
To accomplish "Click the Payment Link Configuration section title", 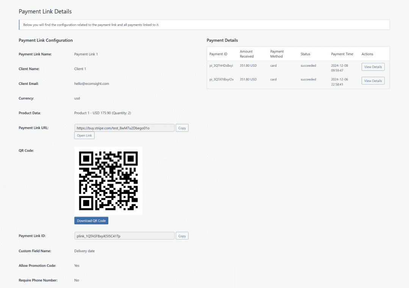I will [45, 40].
